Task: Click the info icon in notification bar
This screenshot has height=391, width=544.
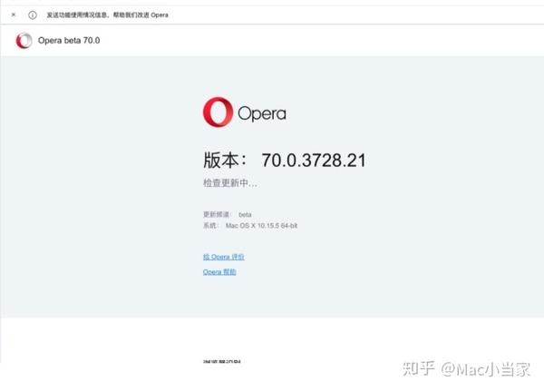Action: (33, 15)
